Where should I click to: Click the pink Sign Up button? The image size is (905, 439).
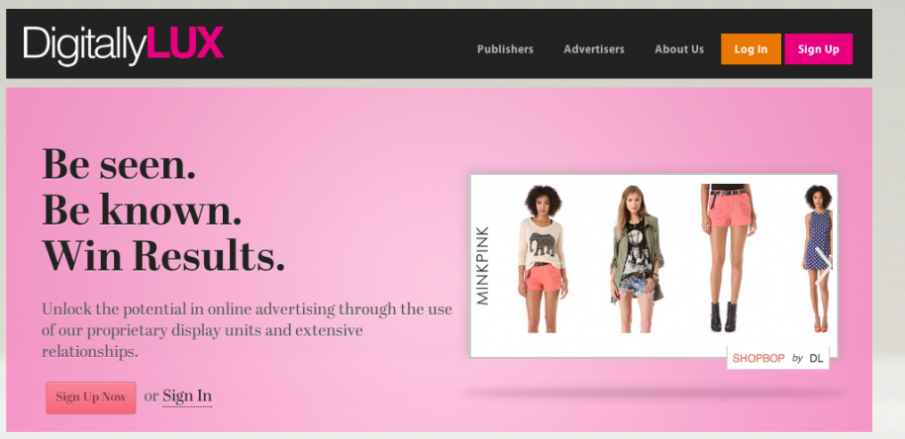pyautogui.click(x=819, y=49)
